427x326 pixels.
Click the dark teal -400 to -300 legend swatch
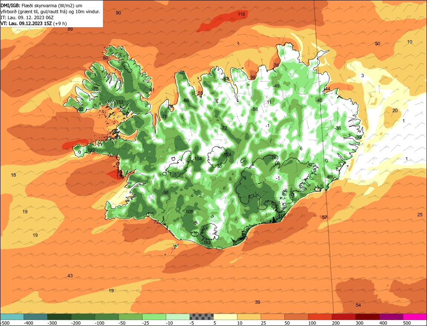tap(35, 317)
